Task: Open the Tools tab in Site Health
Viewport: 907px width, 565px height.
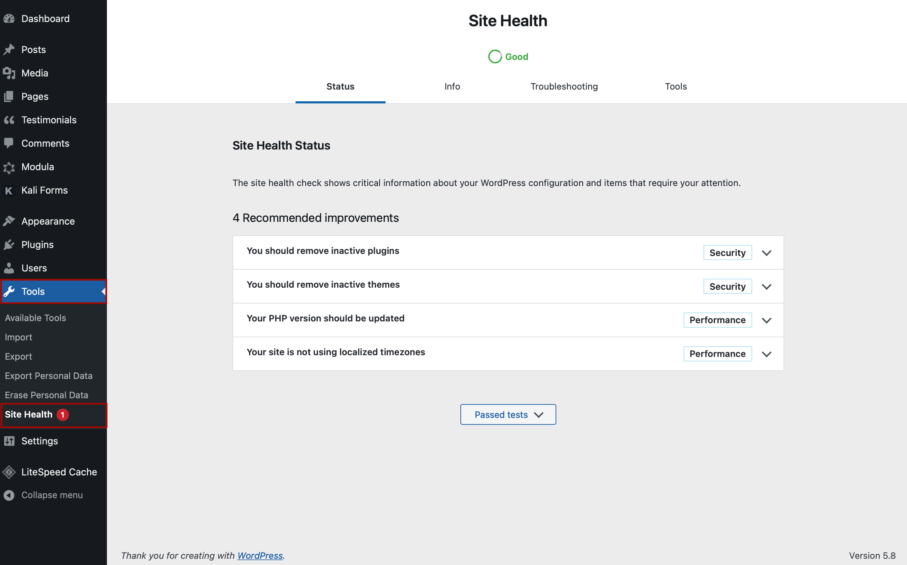Action: tap(676, 86)
